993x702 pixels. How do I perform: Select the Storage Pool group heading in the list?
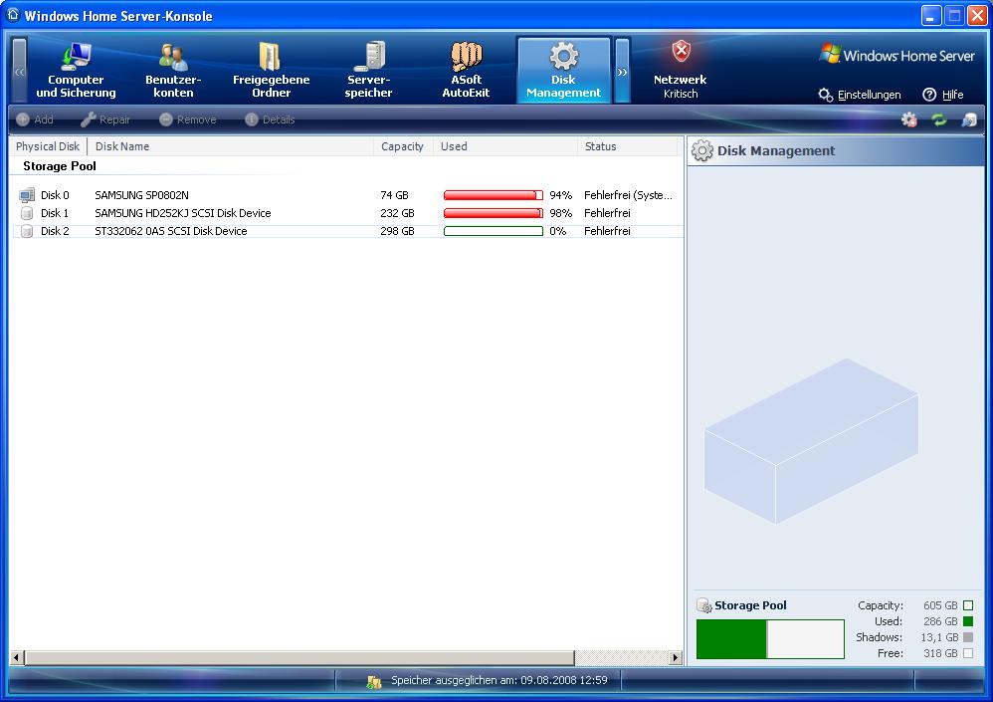pos(60,166)
